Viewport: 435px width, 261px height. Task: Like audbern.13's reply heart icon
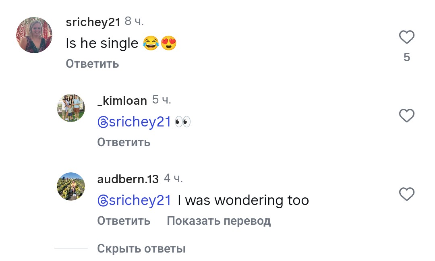pyautogui.click(x=406, y=195)
